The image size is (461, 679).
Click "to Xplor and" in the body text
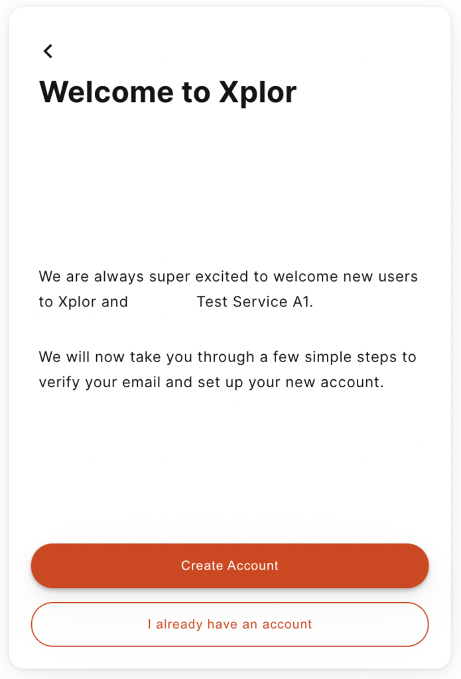[x=83, y=302]
